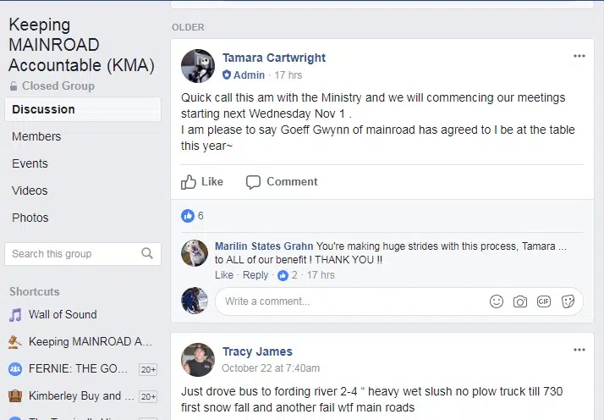Click the search magnifier icon in group search
Viewport: 604px width, 420px height.
click(147, 253)
